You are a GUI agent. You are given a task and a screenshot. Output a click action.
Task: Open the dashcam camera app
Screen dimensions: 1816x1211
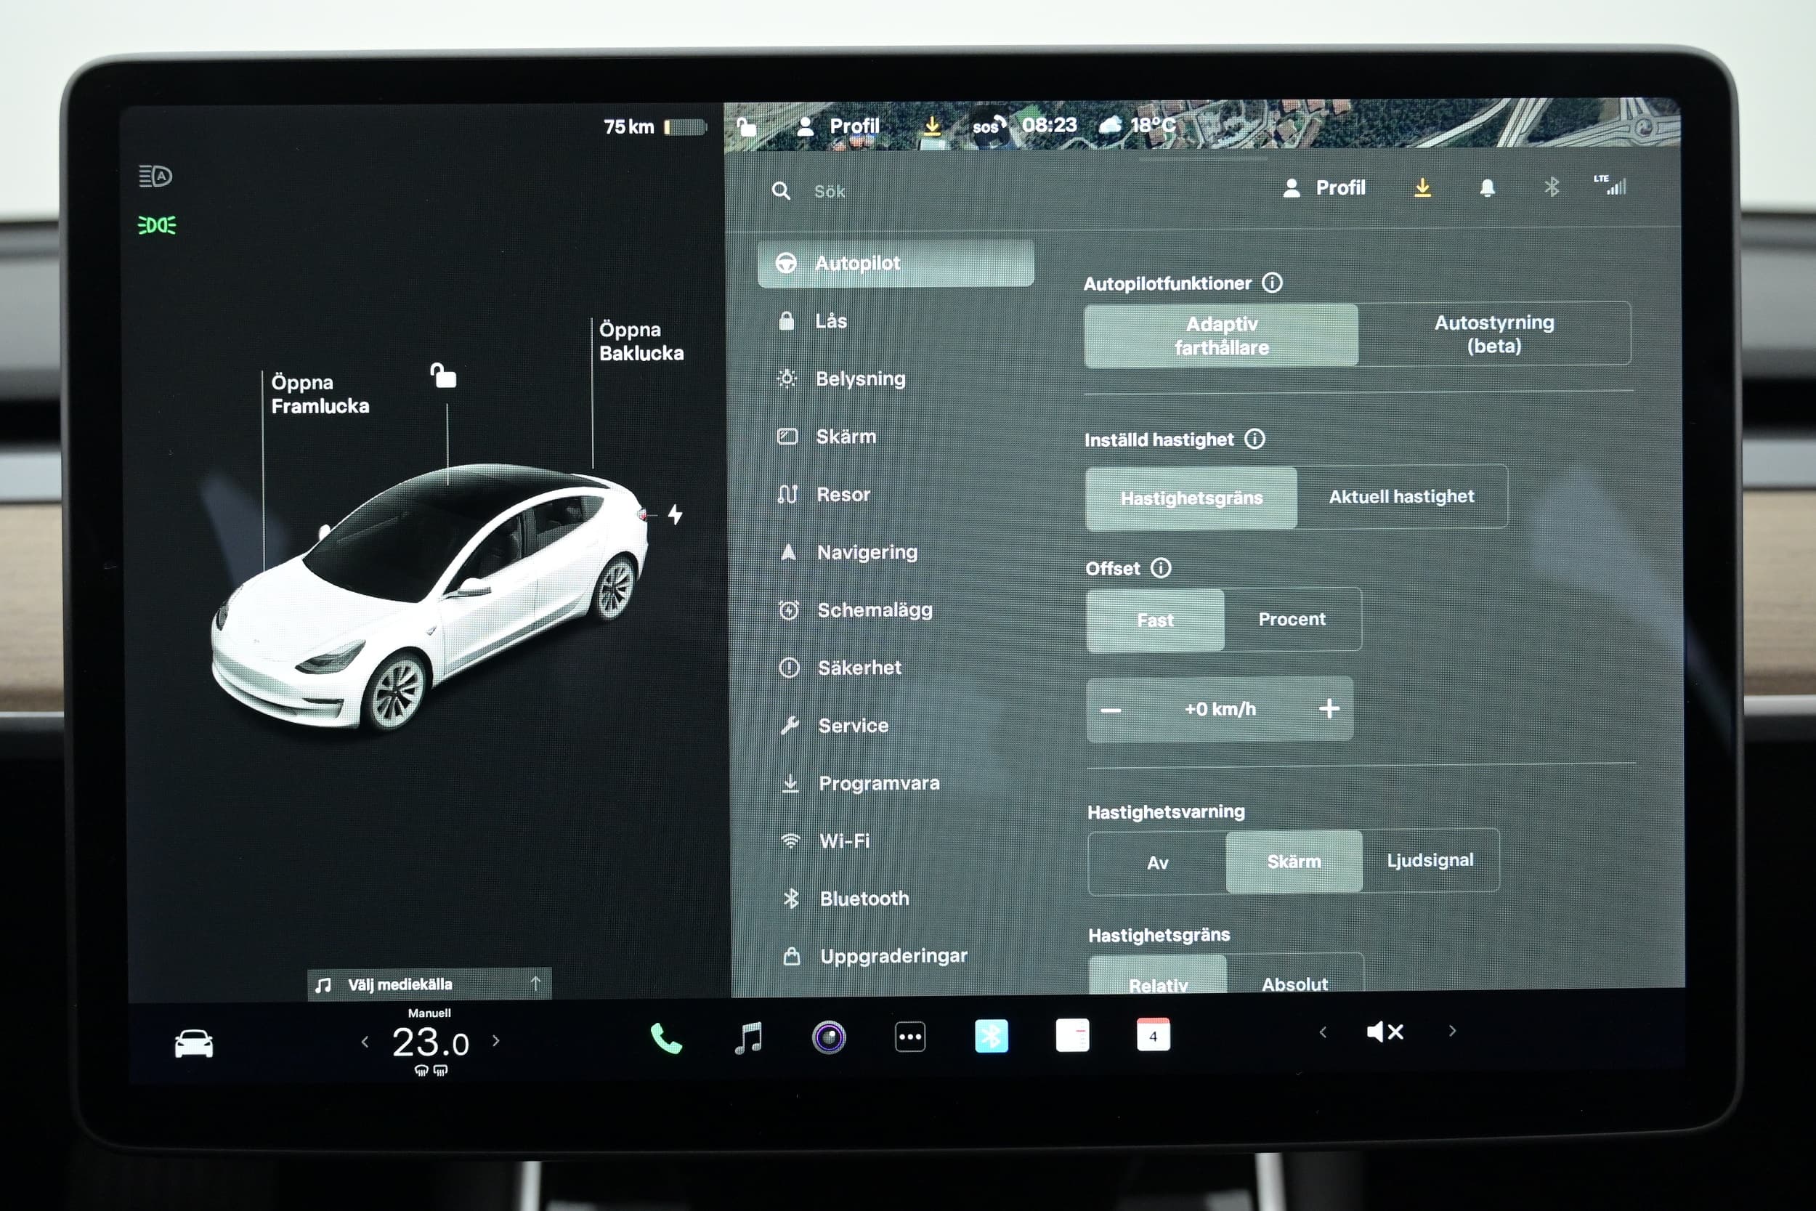tap(829, 1037)
